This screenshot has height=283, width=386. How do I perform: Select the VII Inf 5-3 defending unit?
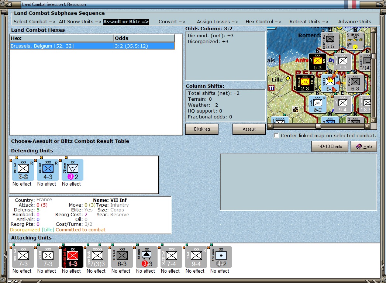[x=23, y=170]
